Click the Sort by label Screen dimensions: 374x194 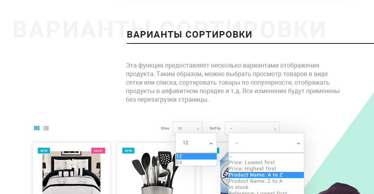(x=215, y=128)
